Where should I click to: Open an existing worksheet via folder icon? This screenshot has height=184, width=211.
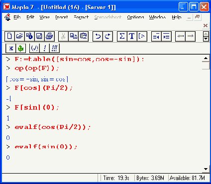point(19,36)
